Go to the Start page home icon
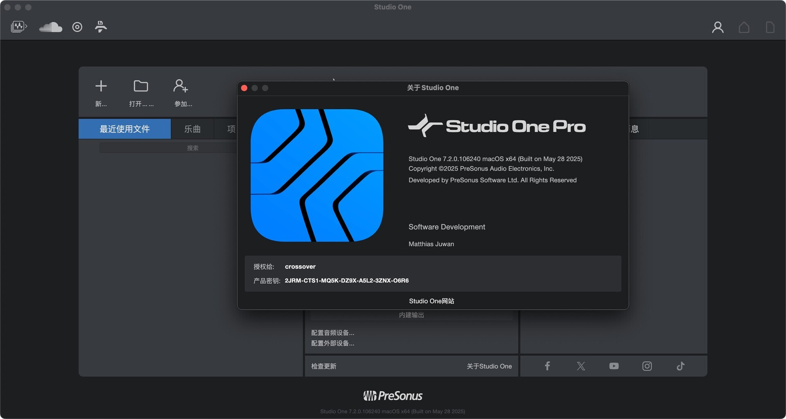Screen dimensions: 786x419 744,27
